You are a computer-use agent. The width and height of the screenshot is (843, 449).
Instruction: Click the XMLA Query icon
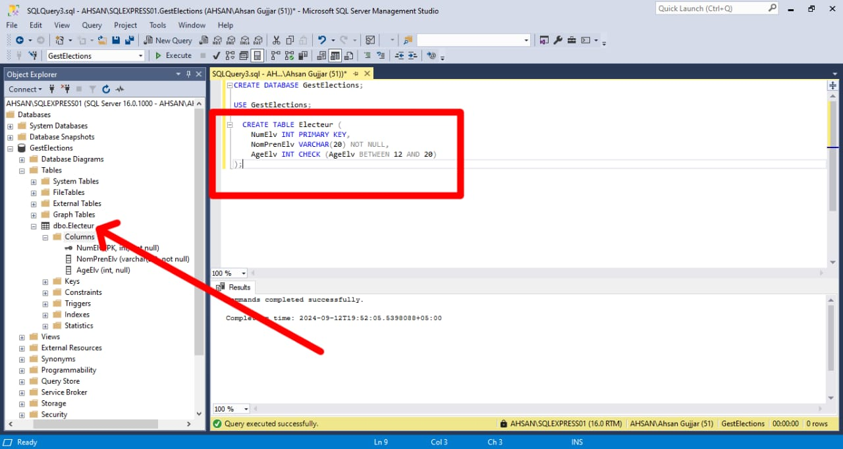tap(245, 40)
